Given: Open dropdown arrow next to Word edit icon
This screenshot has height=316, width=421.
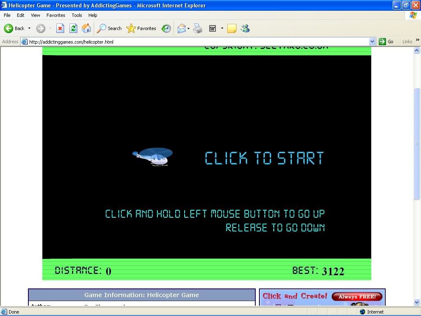Looking at the screenshot, I should point(222,28).
